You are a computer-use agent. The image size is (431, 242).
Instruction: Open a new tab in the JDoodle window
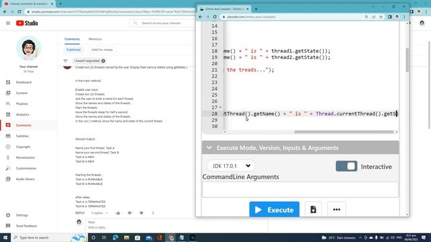pyautogui.click(x=256, y=9)
